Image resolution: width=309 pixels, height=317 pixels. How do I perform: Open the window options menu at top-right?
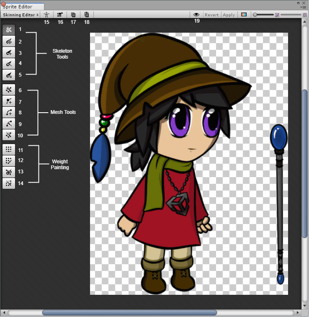[303, 6]
